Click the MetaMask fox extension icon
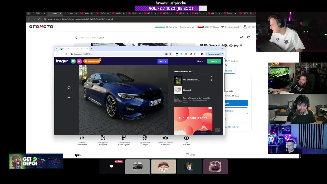The image size is (327, 184). tap(191, 54)
